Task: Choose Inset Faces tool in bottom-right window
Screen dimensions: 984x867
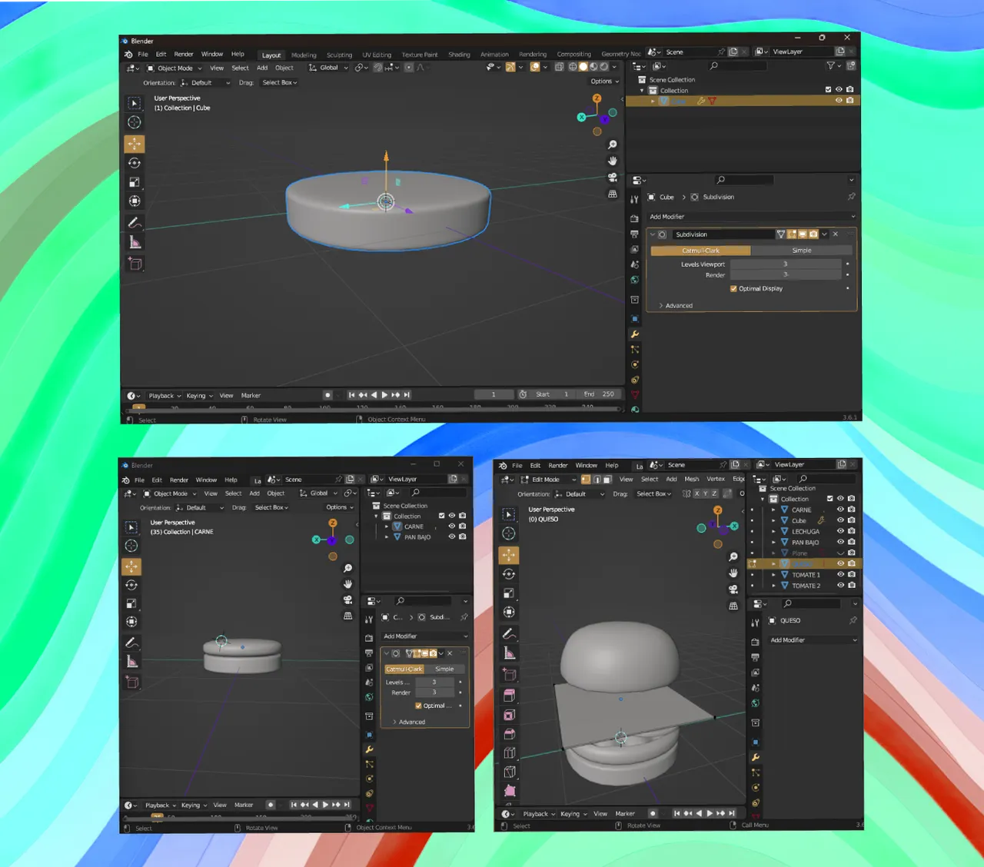Action: (509, 714)
